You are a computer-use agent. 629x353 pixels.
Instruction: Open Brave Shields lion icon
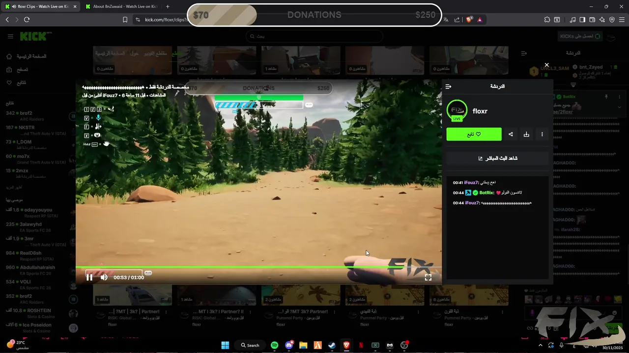(x=469, y=20)
